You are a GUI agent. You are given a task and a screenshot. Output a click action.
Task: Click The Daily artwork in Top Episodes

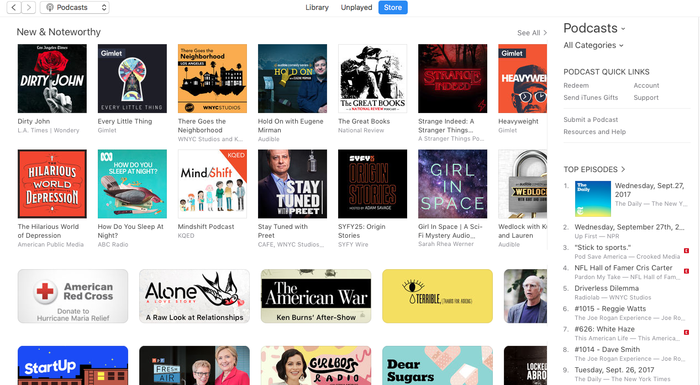pyautogui.click(x=593, y=199)
